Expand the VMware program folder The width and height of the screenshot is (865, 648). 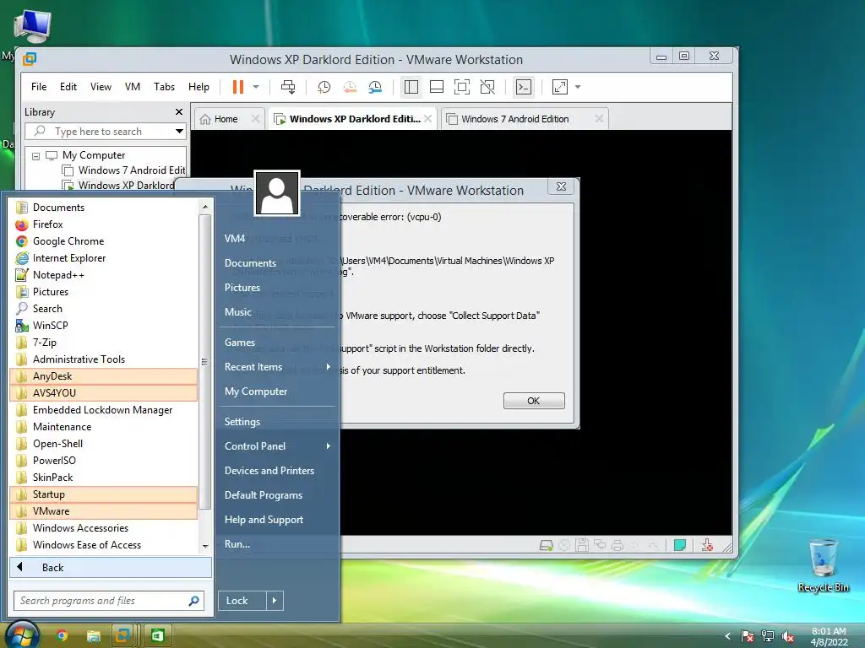click(x=104, y=511)
